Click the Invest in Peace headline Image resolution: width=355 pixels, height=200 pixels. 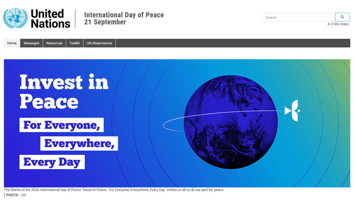click(64, 92)
